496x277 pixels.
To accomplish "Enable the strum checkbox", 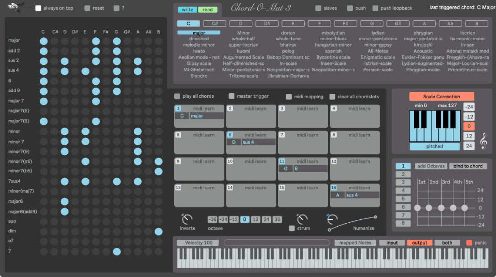I will pyautogui.click(x=292, y=228).
